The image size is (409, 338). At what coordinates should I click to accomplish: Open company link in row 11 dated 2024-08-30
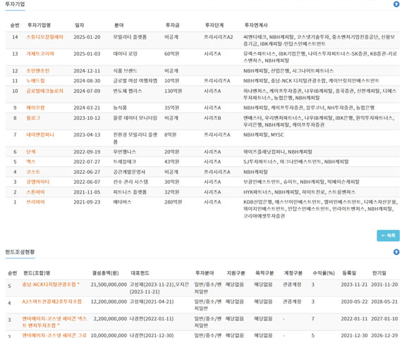(x=35, y=81)
